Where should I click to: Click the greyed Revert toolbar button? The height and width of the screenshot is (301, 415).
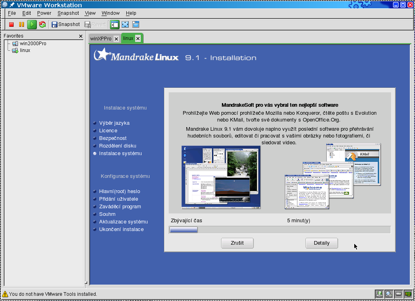pos(95,25)
